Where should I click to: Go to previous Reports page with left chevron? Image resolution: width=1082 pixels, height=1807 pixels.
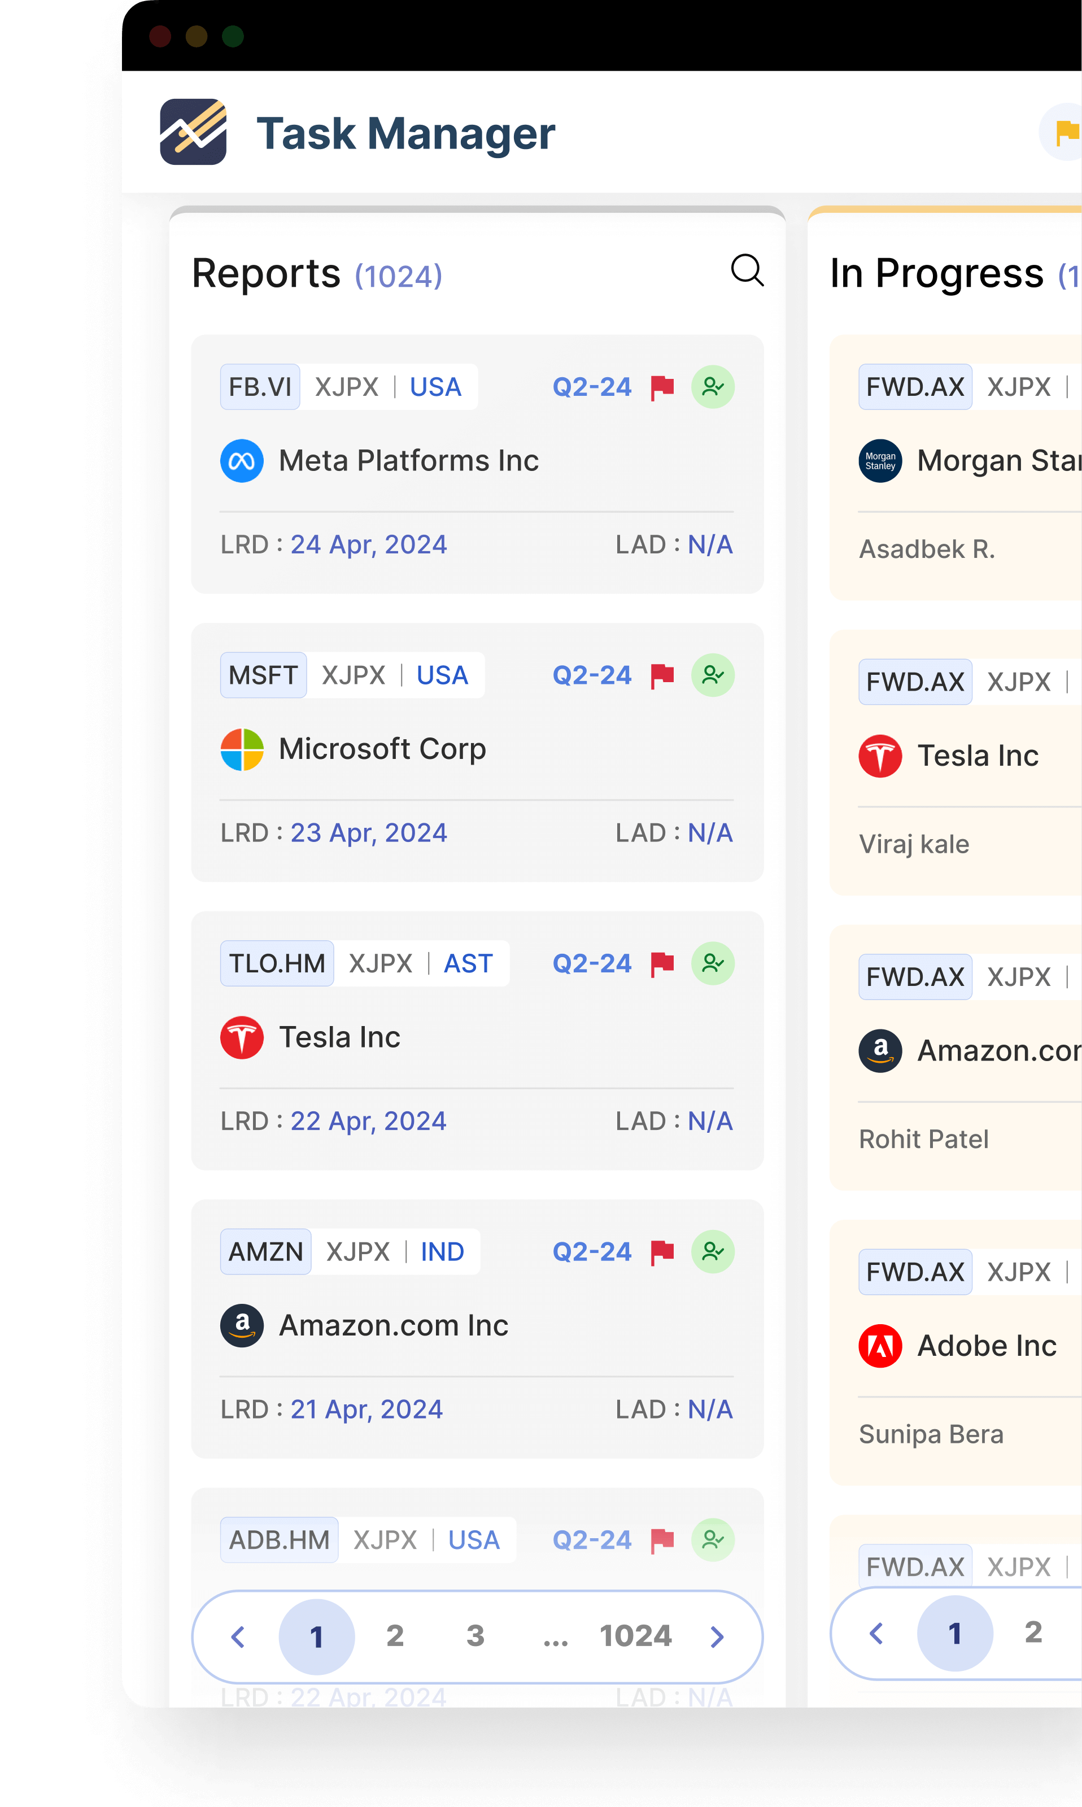[238, 1636]
